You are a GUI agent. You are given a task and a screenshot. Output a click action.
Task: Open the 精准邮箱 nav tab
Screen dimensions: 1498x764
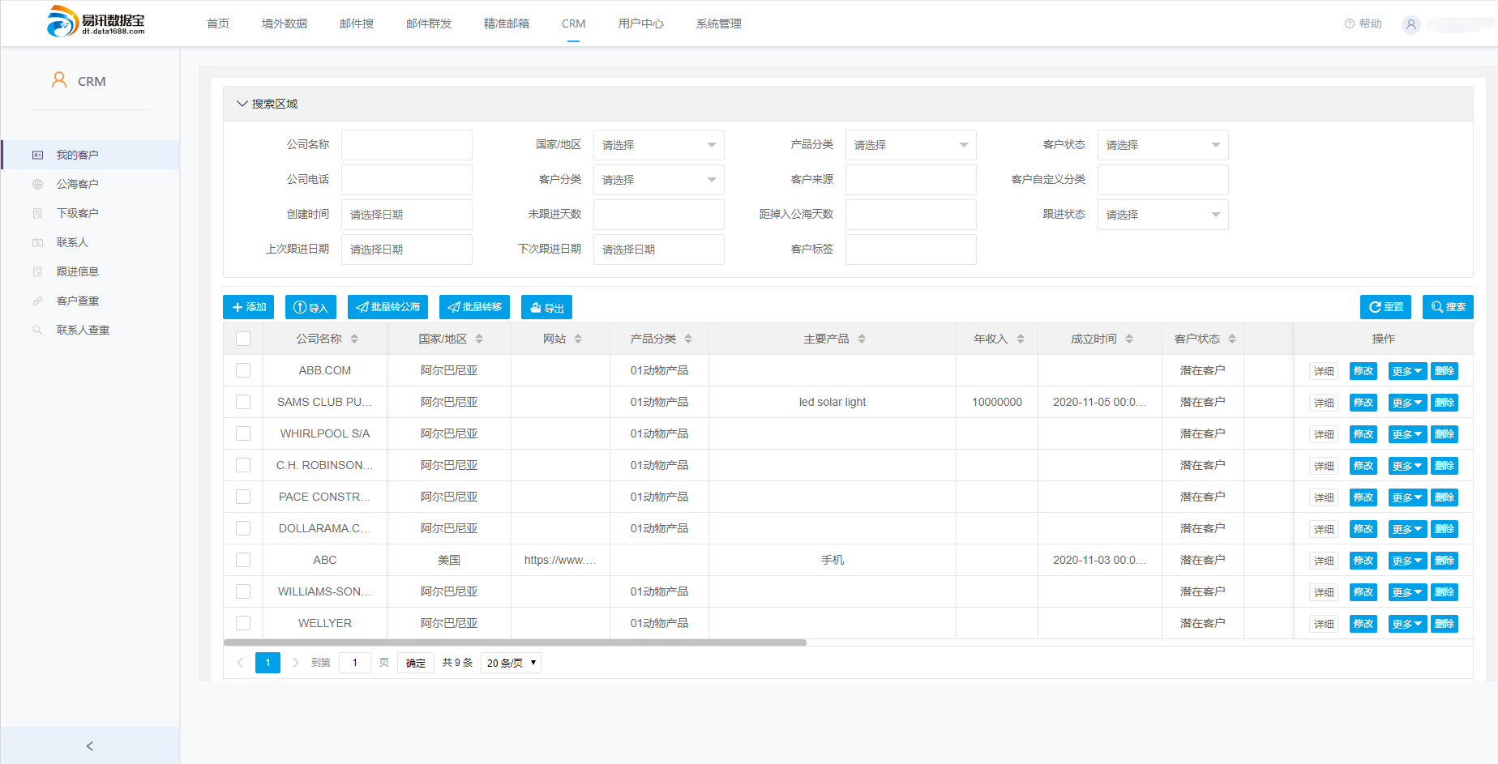[x=507, y=23]
